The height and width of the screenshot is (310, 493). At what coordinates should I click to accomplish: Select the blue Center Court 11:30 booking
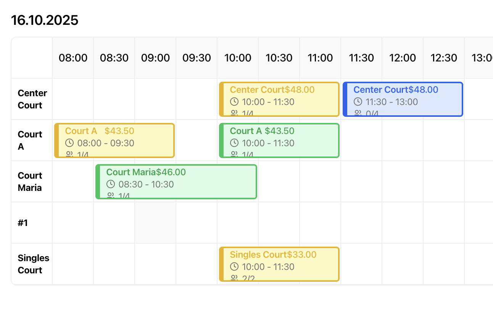(403, 99)
